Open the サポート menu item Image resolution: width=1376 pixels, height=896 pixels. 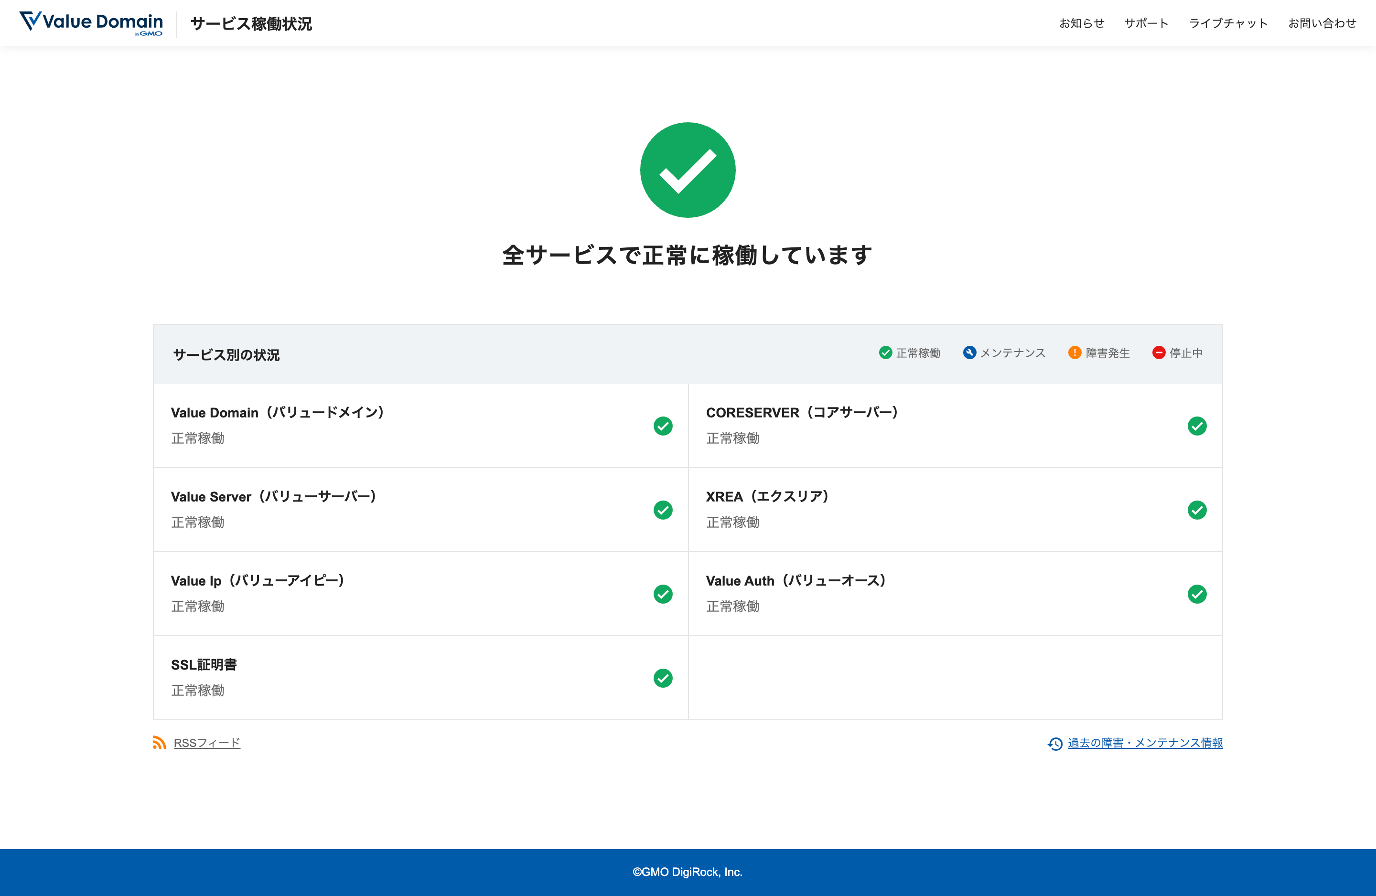(1146, 23)
